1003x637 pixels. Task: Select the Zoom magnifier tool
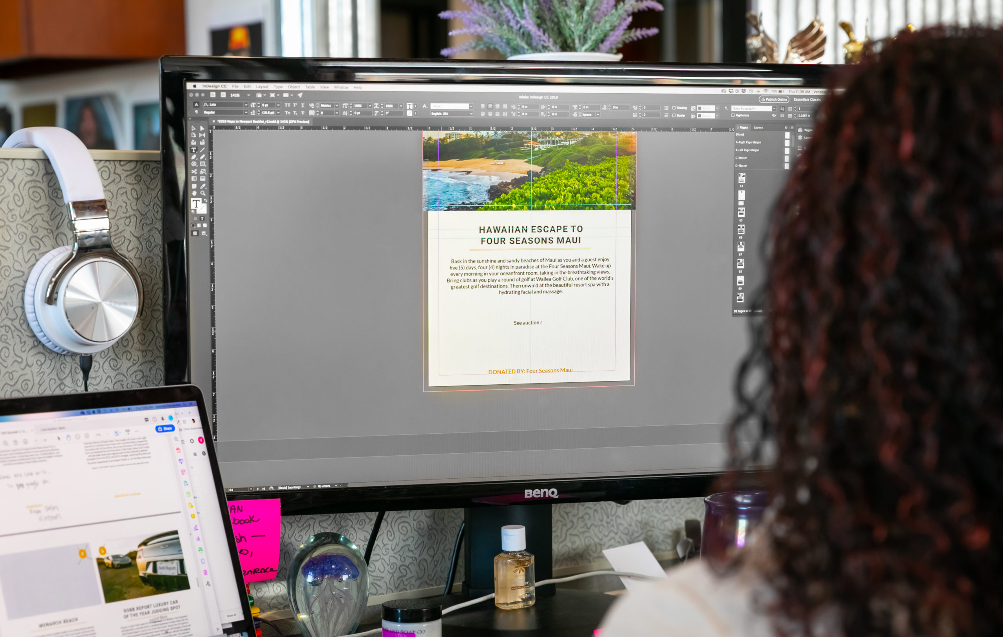(x=203, y=193)
